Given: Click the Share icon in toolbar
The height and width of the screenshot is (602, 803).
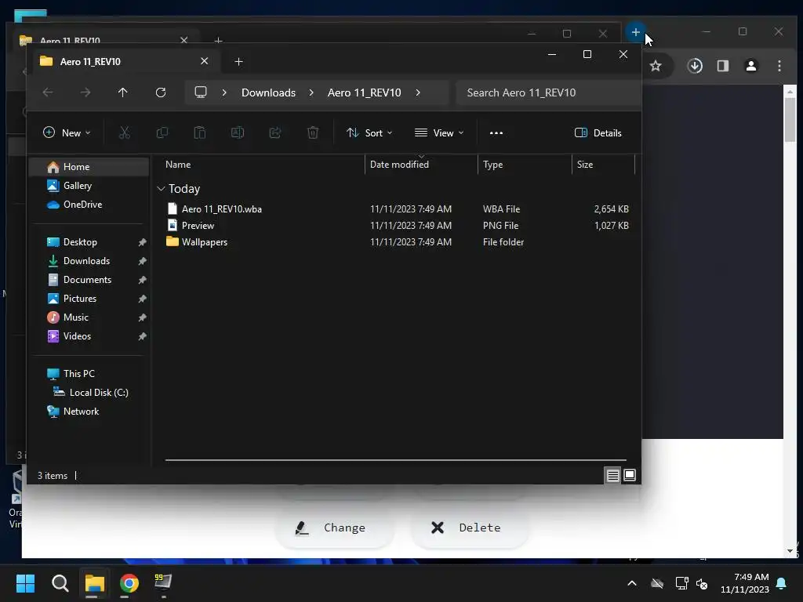Looking at the screenshot, I should 275,133.
